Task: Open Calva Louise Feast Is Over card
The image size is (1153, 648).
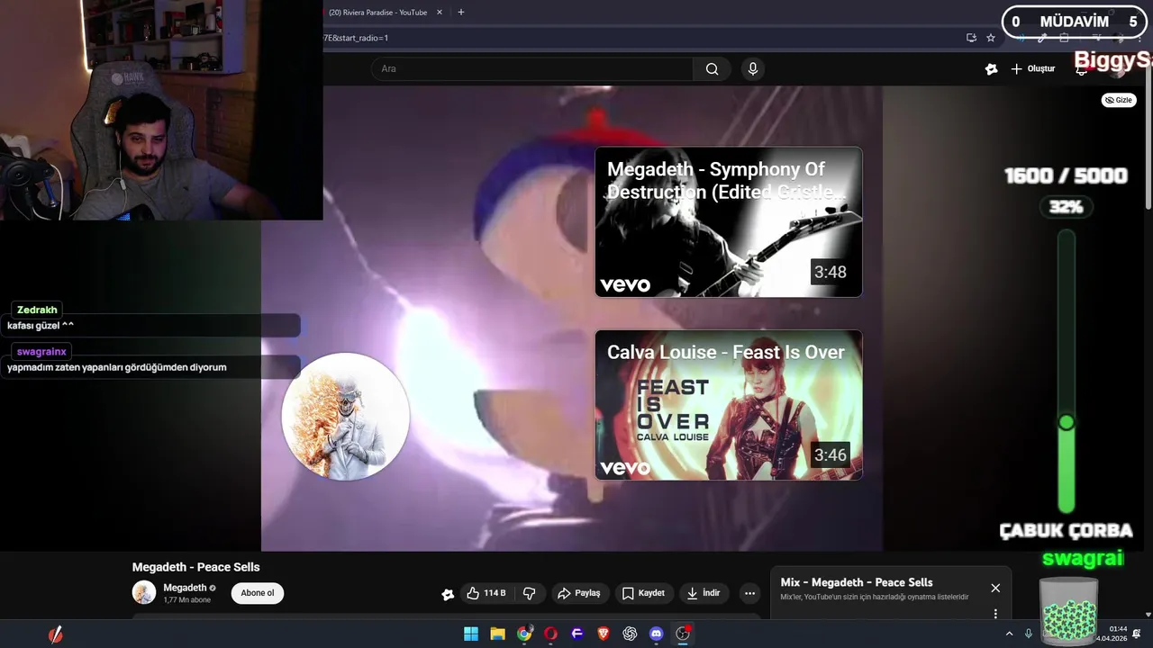Action: 728,405
